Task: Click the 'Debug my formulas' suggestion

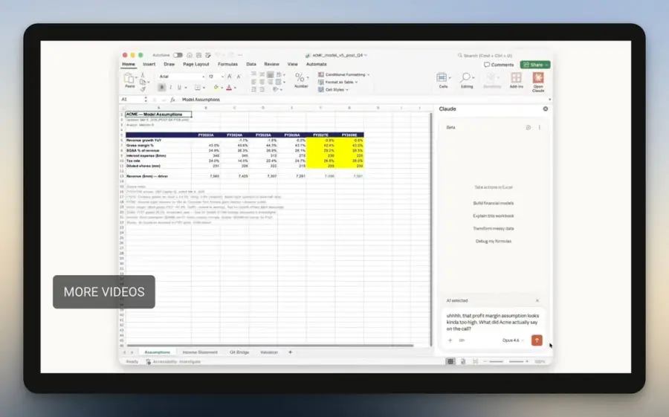Action: [494, 241]
